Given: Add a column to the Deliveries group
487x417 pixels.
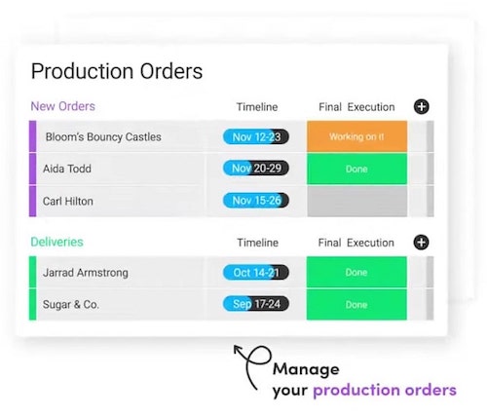Looking at the screenshot, I should point(421,243).
